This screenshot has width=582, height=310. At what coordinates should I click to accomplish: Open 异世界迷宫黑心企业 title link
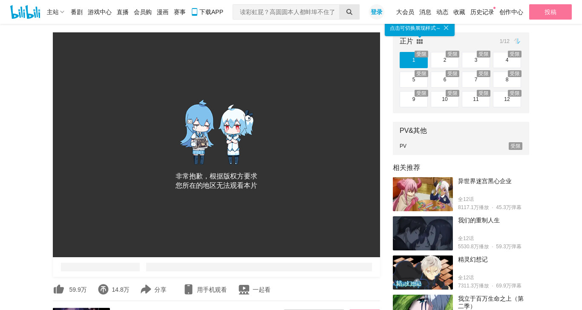click(485, 181)
